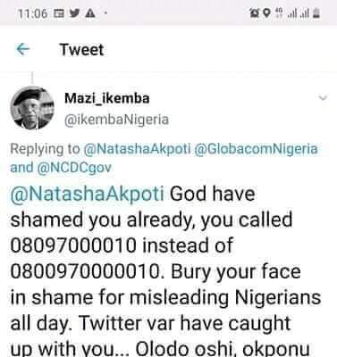Tap the 4G network indicator icon

279,13
